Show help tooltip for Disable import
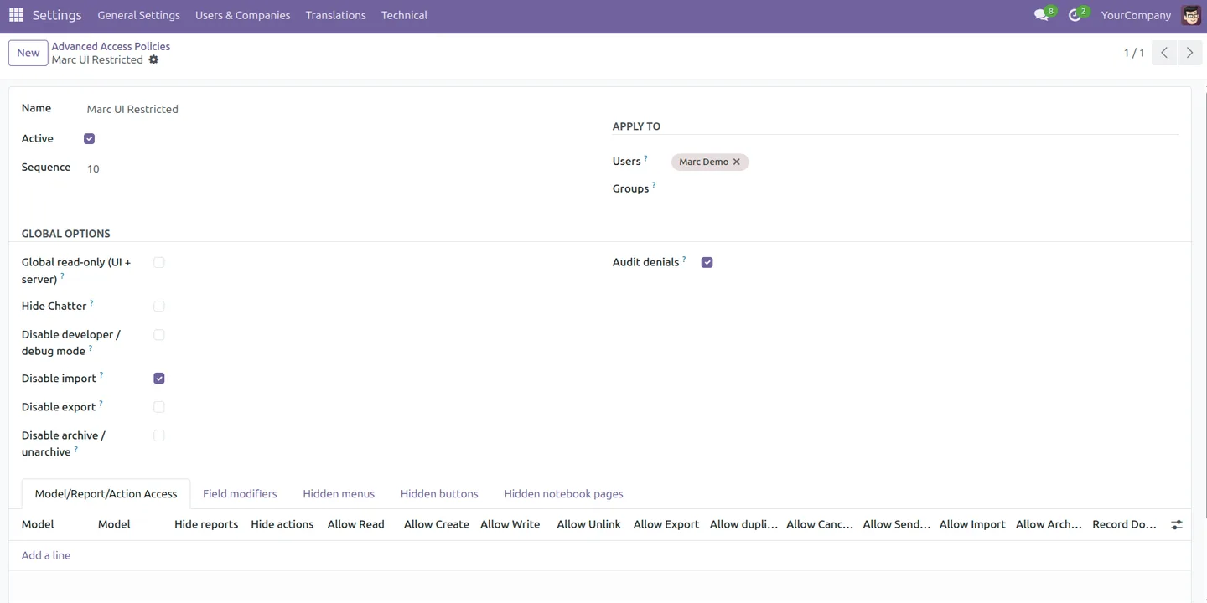 tap(101, 375)
